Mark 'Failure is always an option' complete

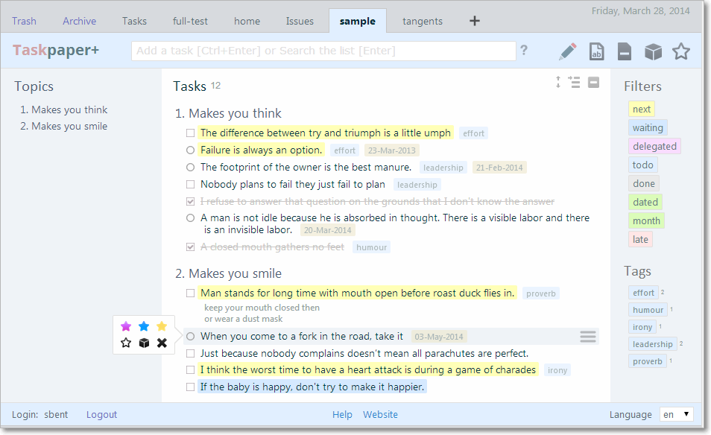190,150
